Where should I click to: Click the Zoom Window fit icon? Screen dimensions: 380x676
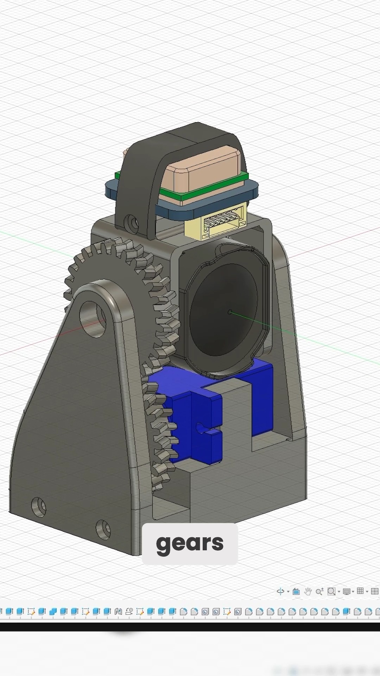point(331,591)
